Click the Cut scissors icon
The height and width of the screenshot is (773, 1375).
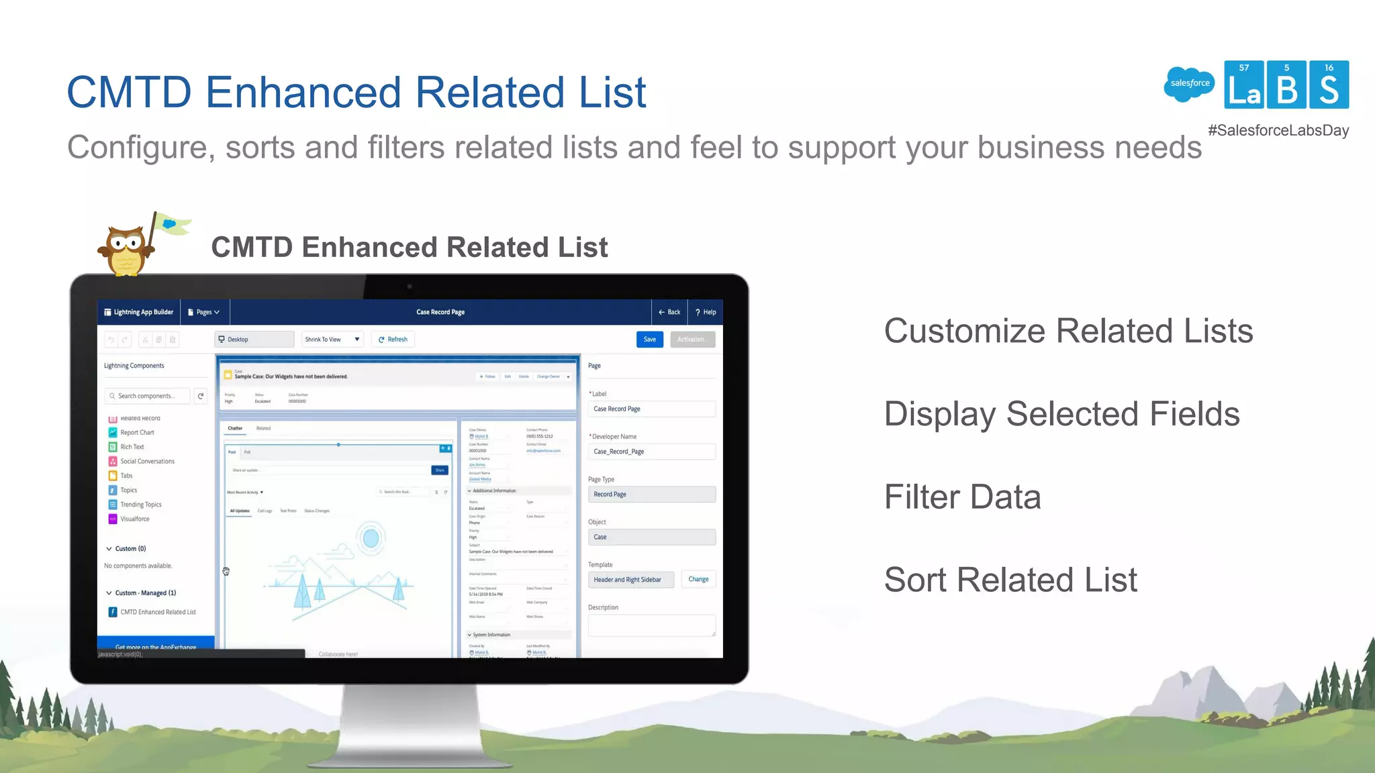pyautogui.click(x=144, y=340)
